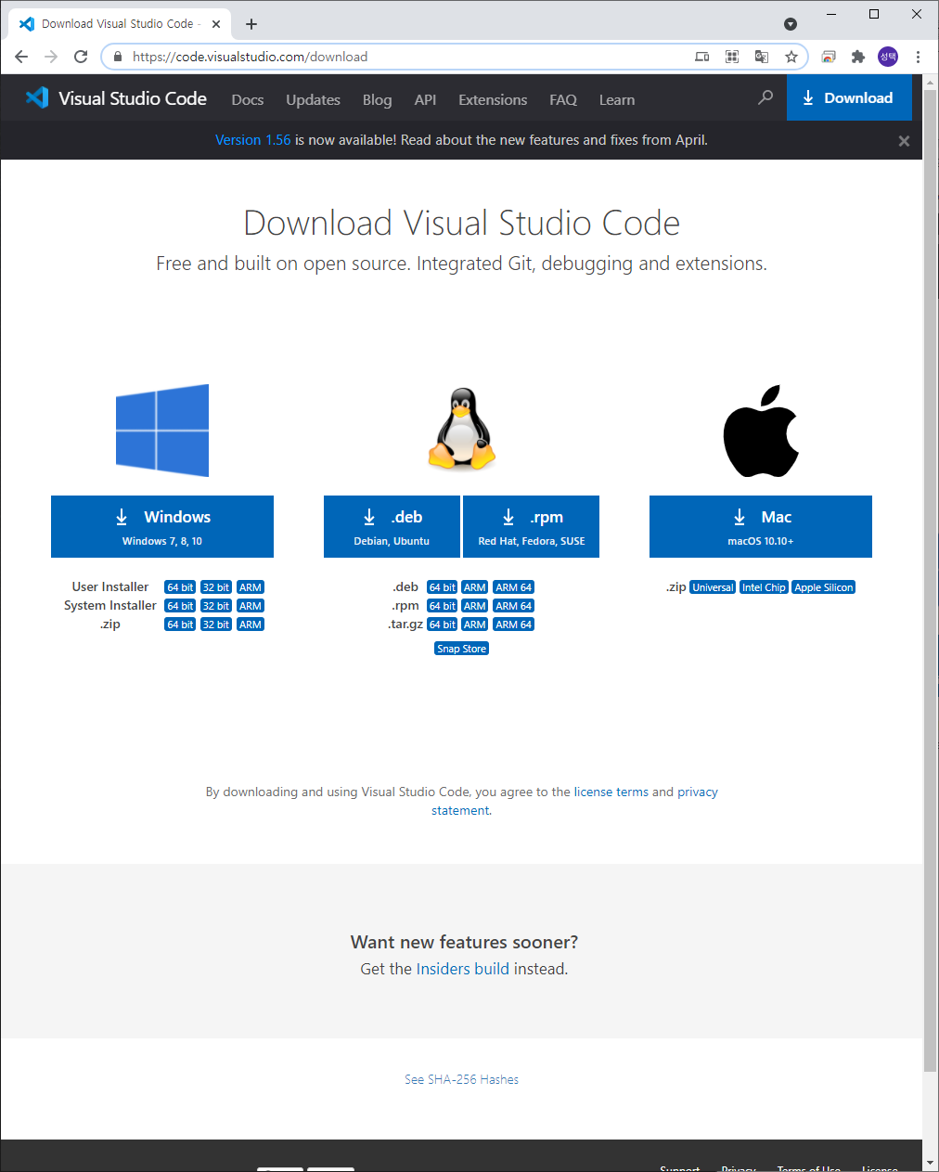The image size is (939, 1172).
Task: Download Linux .tar.gz ARM package
Action: click(x=475, y=625)
